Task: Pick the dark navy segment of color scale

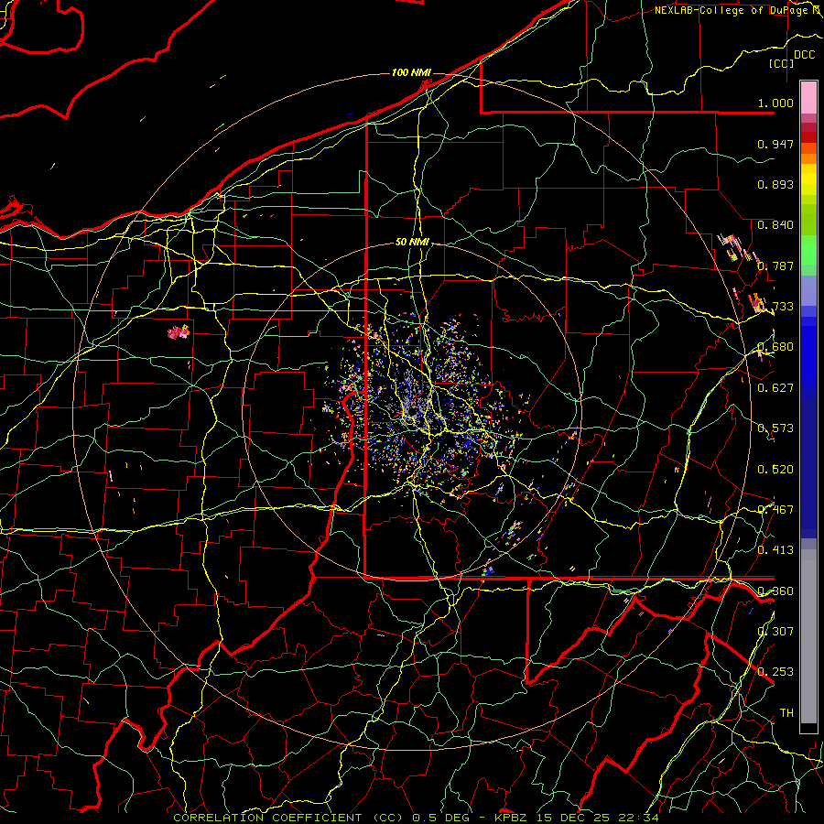Action: (x=808, y=468)
